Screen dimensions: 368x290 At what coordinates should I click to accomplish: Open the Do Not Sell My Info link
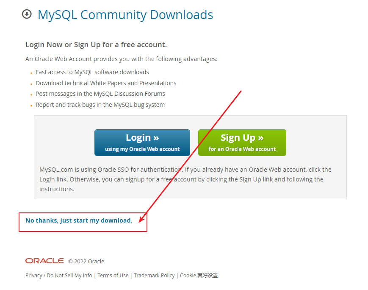point(69,276)
